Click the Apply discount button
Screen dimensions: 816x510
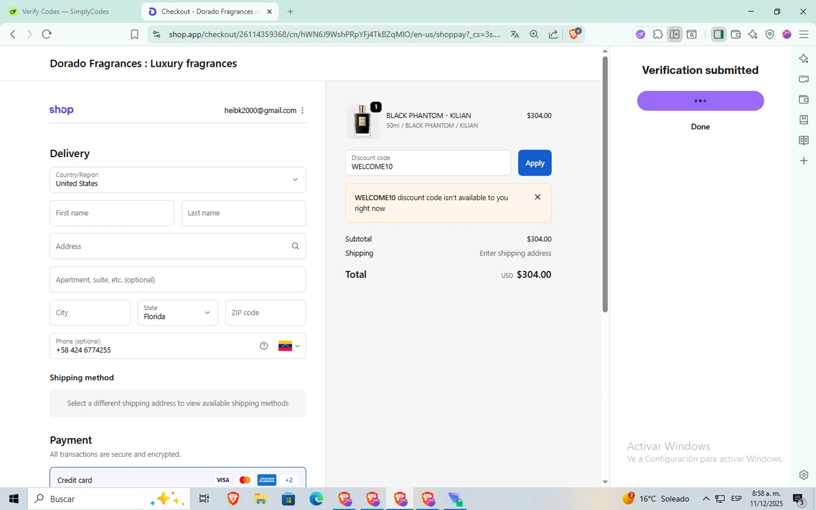[535, 163]
